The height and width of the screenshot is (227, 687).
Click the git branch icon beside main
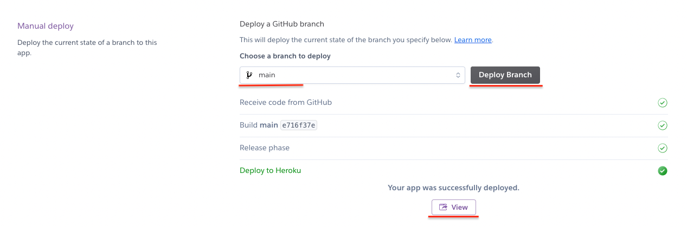coord(249,75)
